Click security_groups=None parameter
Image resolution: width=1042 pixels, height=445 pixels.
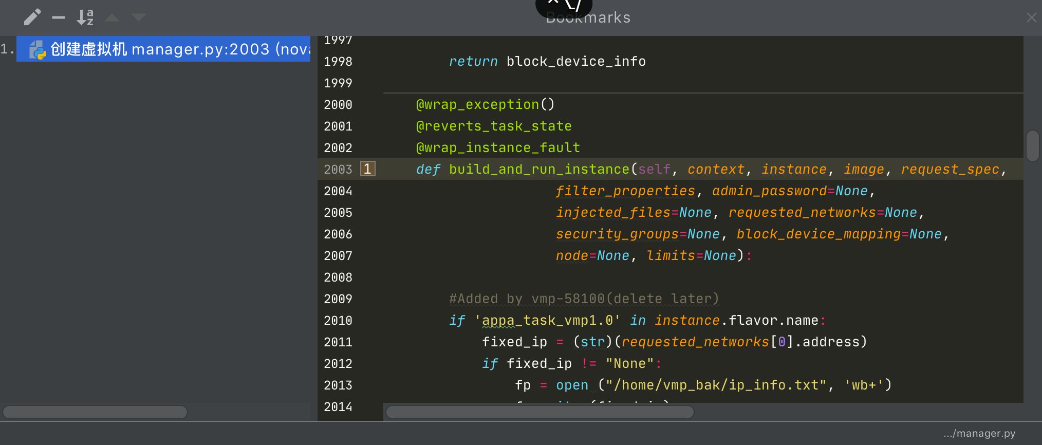point(638,234)
